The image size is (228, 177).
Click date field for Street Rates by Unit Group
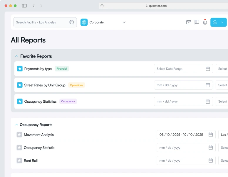click(183, 85)
